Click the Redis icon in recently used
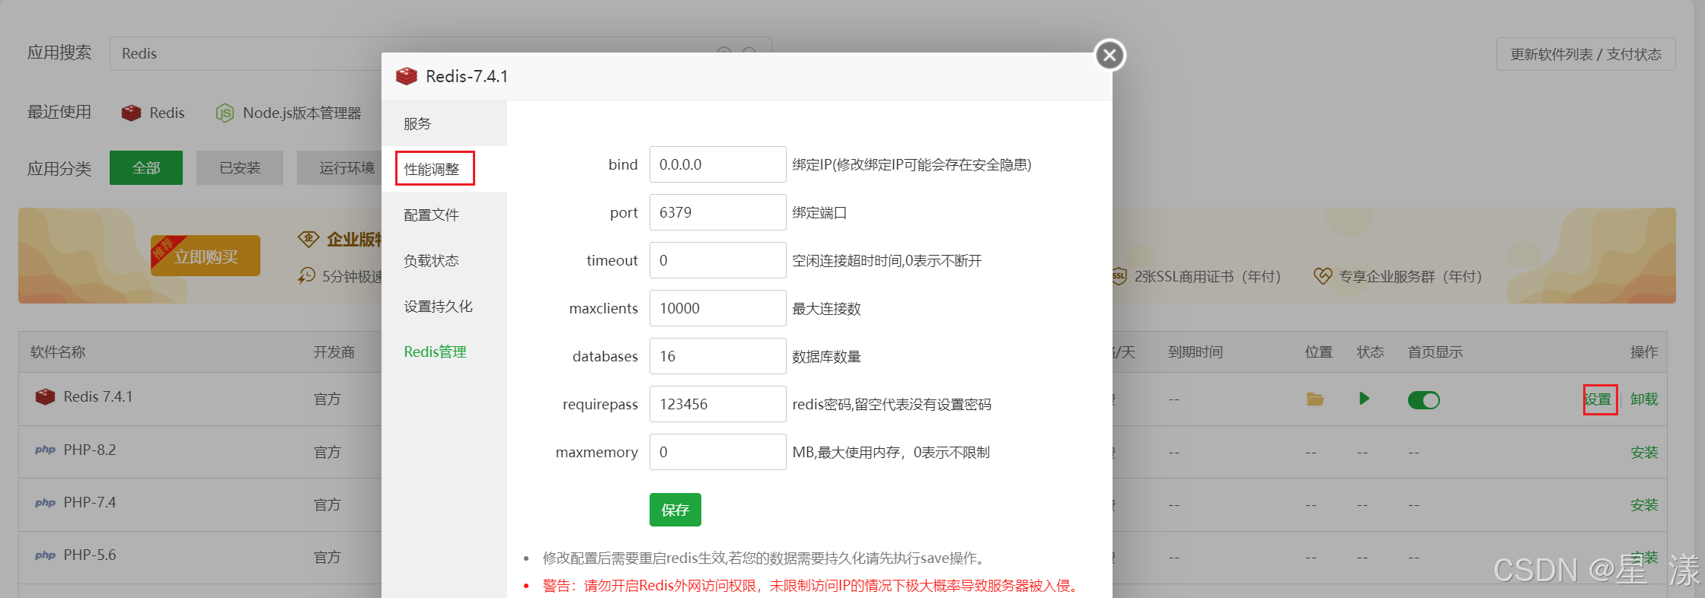Screen dimensions: 1705x598 point(131,113)
